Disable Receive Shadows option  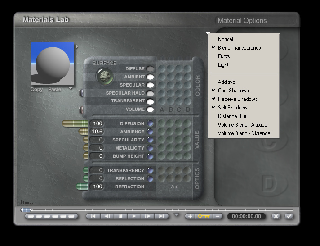tap(244, 99)
